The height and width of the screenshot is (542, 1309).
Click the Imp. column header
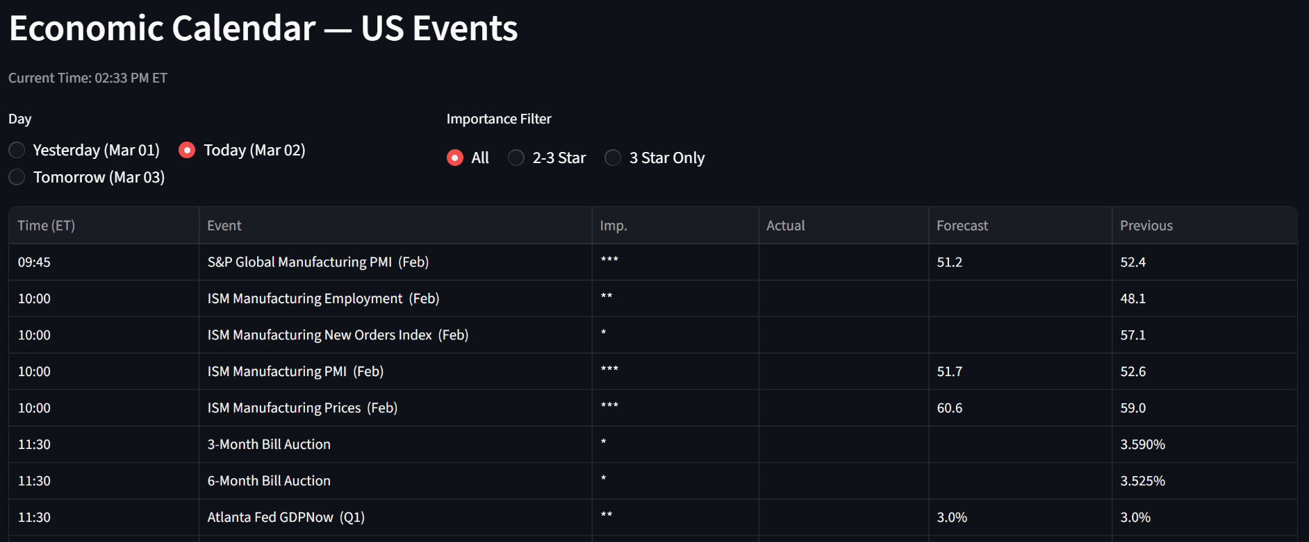pyautogui.click(x=614, y=226)
